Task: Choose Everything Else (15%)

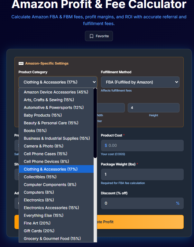Action: pyautogui.click(x=56, y=216)
